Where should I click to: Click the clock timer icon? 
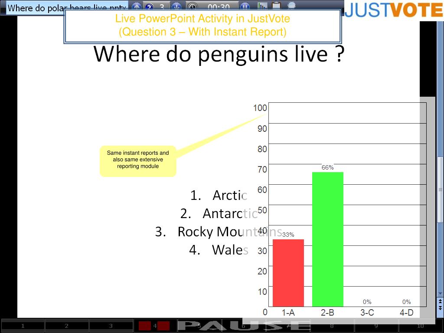[x=193, y=6]
